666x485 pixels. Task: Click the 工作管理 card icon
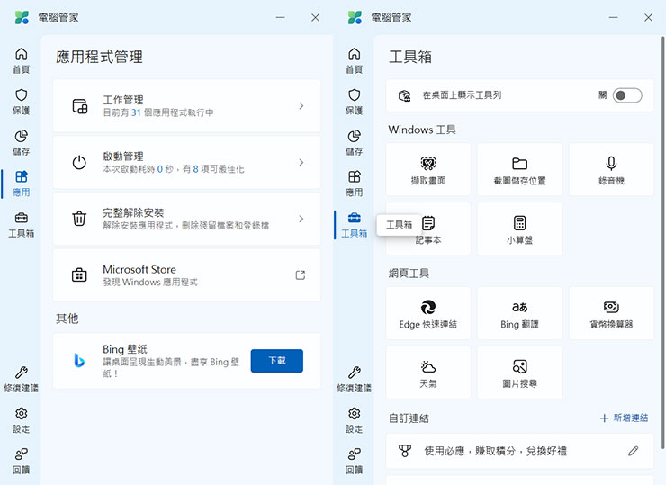coord(79,106)
